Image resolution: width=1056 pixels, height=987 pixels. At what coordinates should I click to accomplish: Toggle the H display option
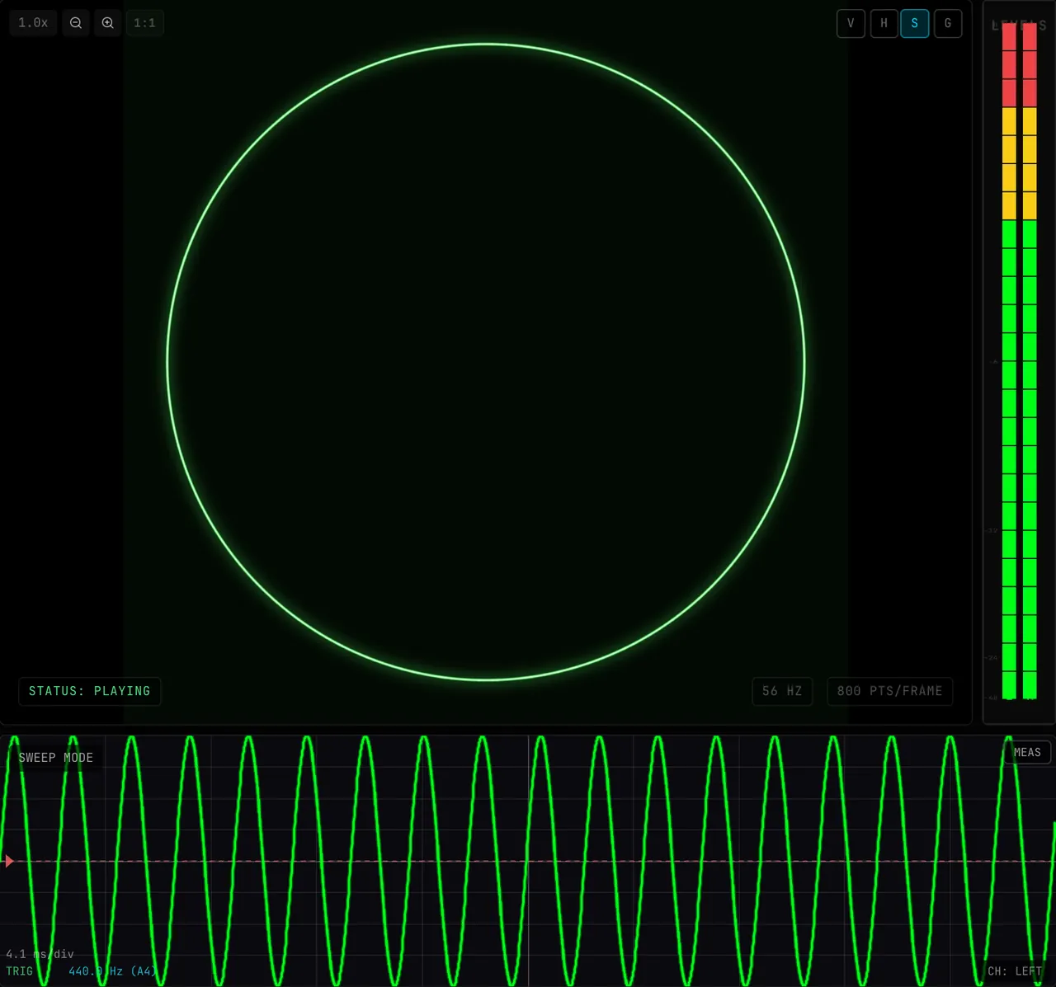click(884, 23)
